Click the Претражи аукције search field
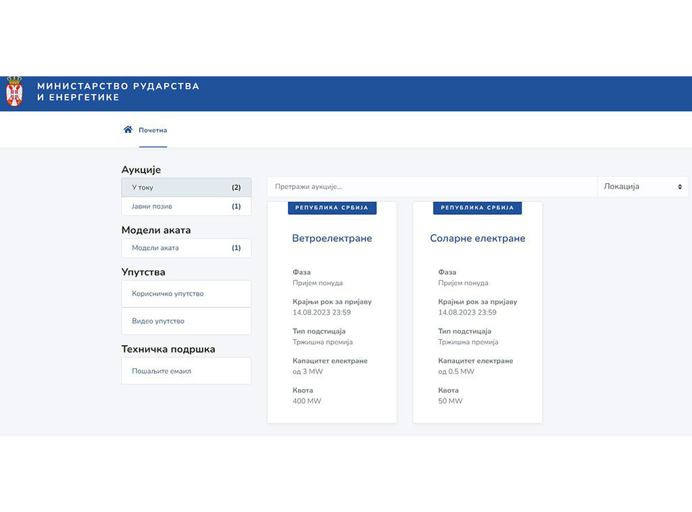Viewport: 692px width, 512px height. point(431,186)
